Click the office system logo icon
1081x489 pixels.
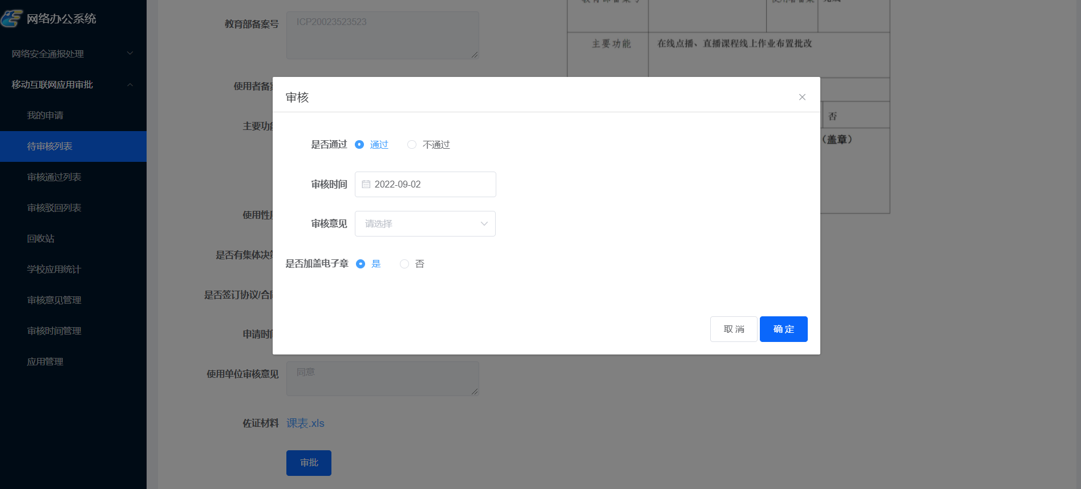point(11,19)
